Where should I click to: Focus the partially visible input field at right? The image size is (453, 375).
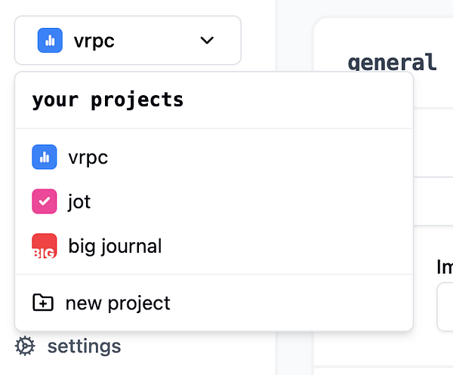[x=445, y=307]
